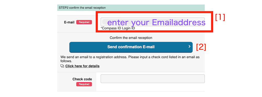Click the Send confirmation E-mail button
The image size is (262, 97).
click(131, 47)
